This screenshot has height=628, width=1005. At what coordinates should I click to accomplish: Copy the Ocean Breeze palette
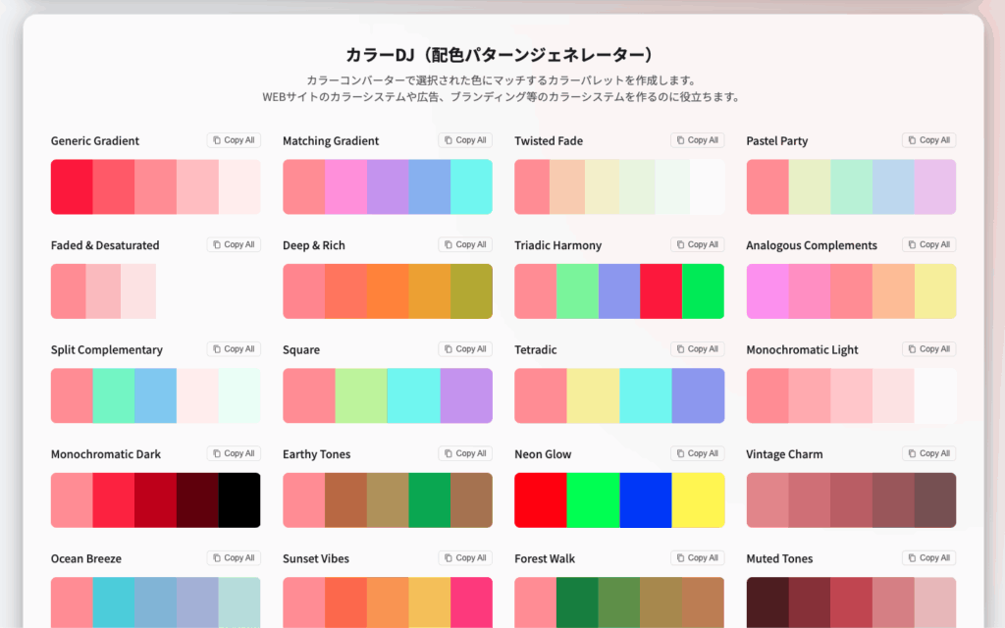click(234, 558)
